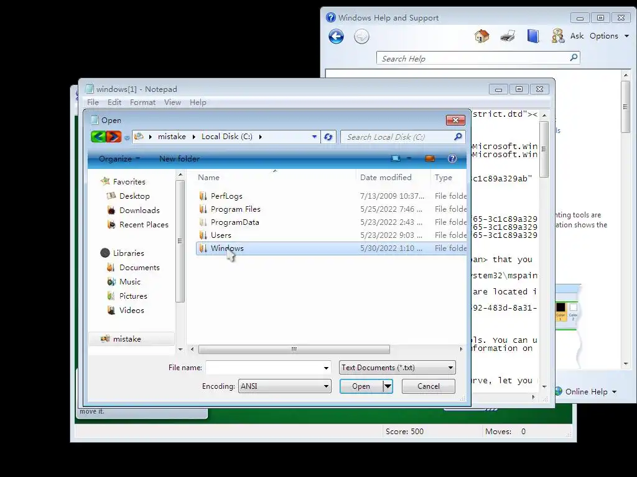Click the New folder button
This screenshot has height=477, width=637.
pos(179,158)
